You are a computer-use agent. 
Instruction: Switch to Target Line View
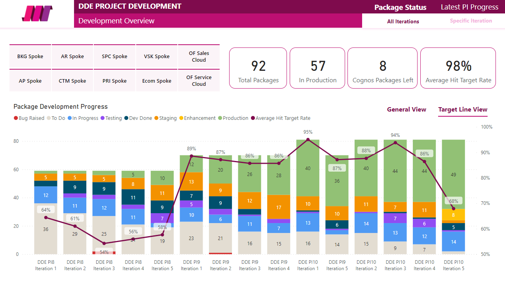click(x=463, y=110)
